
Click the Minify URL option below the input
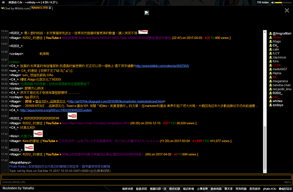20,182
